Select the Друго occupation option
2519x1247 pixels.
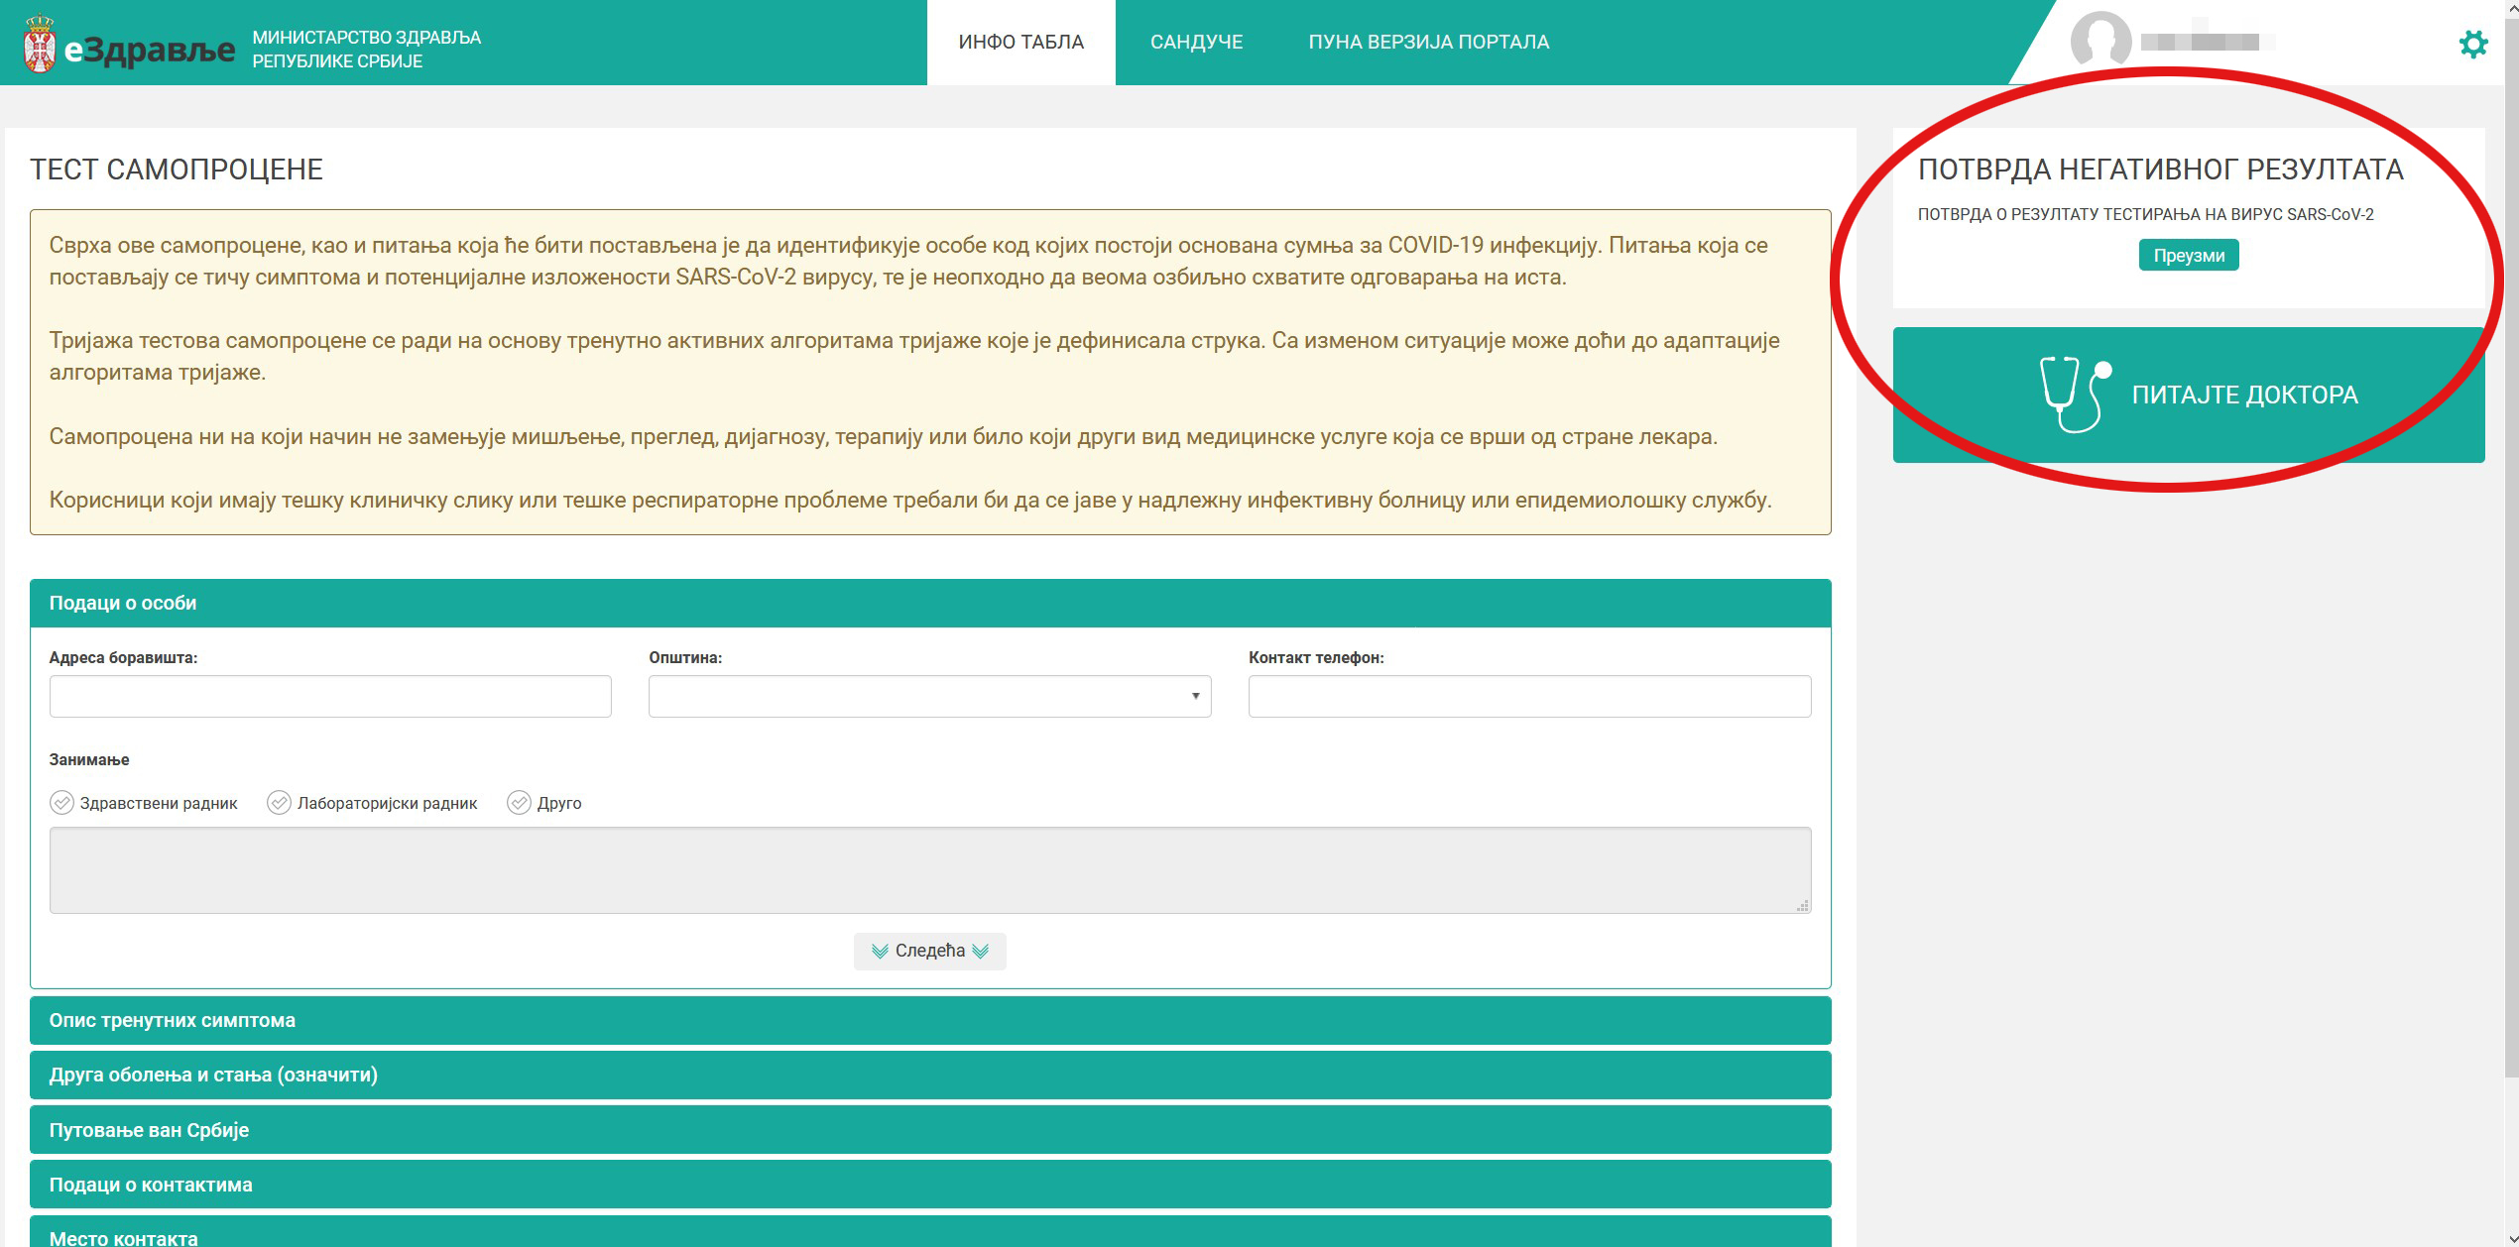pos(520,803)
